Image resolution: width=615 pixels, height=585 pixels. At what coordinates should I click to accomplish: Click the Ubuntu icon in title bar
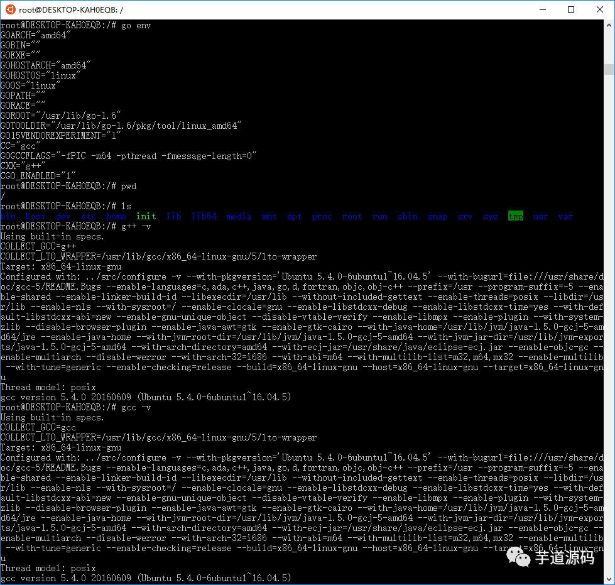tap(10, 9)
